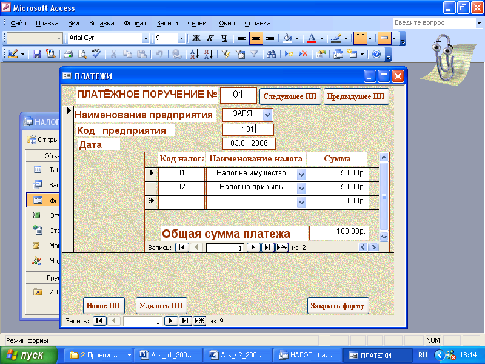The height and width of the screenshot is (364, 485).
Task: Expand the ЗАРЯ enterprise name dropdown
Action: [x=267, y=114]
